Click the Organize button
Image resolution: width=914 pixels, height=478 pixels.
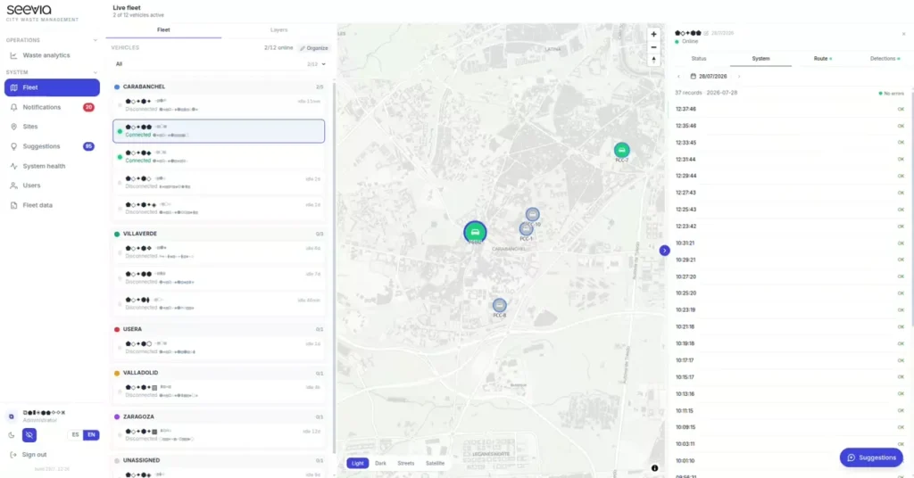pos(314,48)
